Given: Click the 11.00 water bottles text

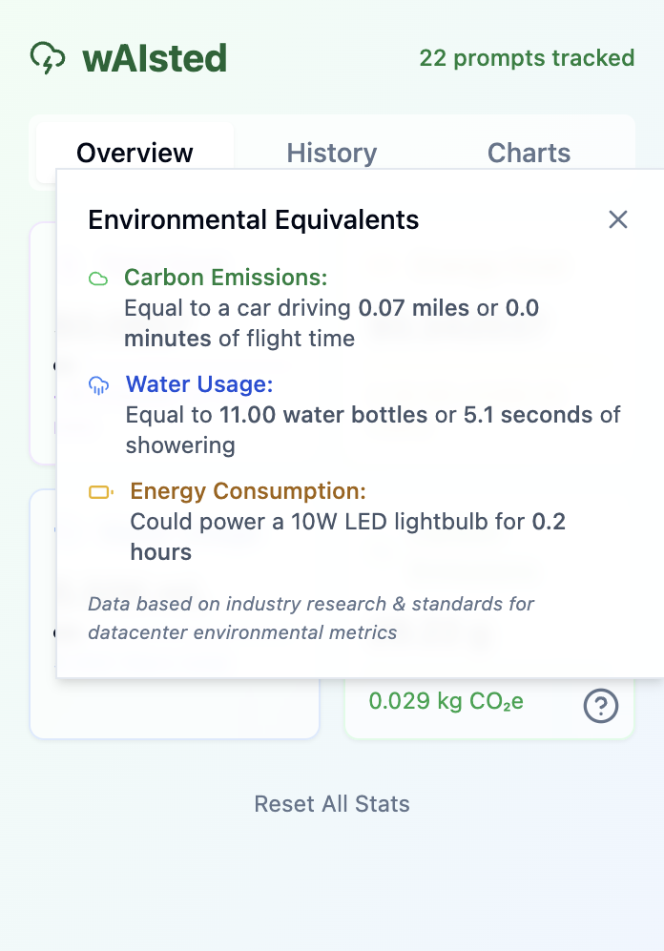Looking at the screenshot, I should click(323, 415).
